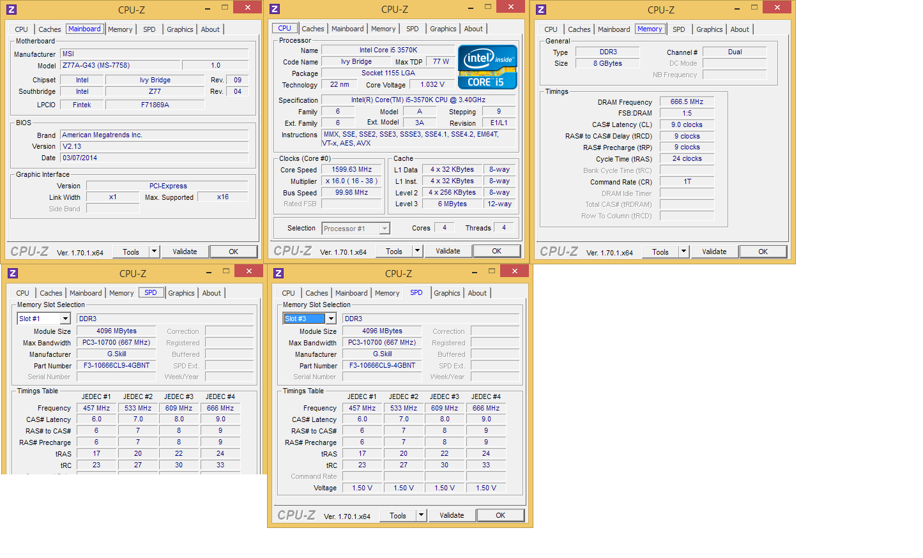The height and width of the screenshot is (558, 923).
Task: Click the Z77A-G43 (MS-7758) model field
Action: click(119, 65)
